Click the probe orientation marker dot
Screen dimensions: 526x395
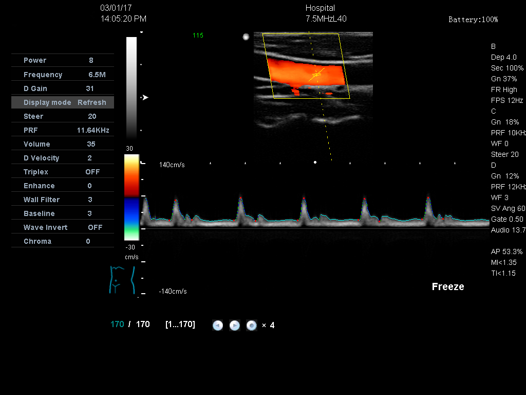pos(246,37)
